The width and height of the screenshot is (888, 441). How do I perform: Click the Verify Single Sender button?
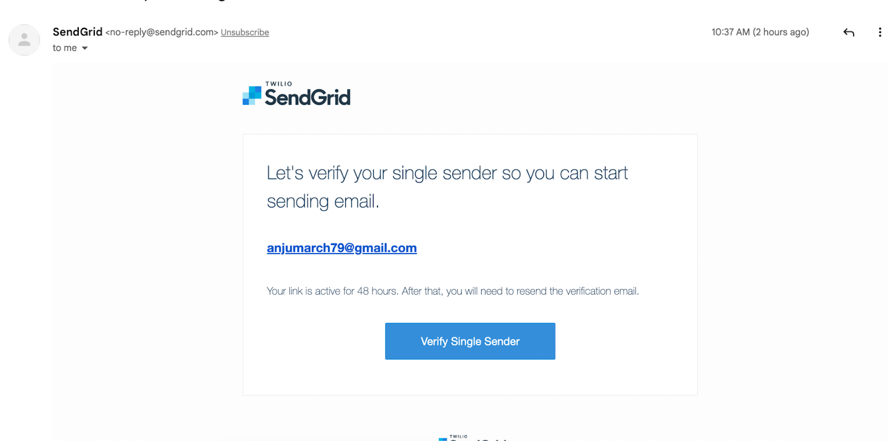tap(470, 341)
